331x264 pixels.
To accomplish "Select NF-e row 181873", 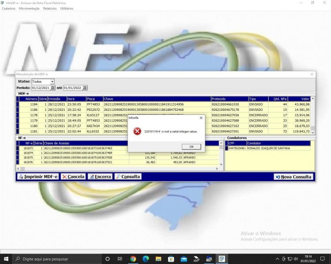I will point(117,148).
